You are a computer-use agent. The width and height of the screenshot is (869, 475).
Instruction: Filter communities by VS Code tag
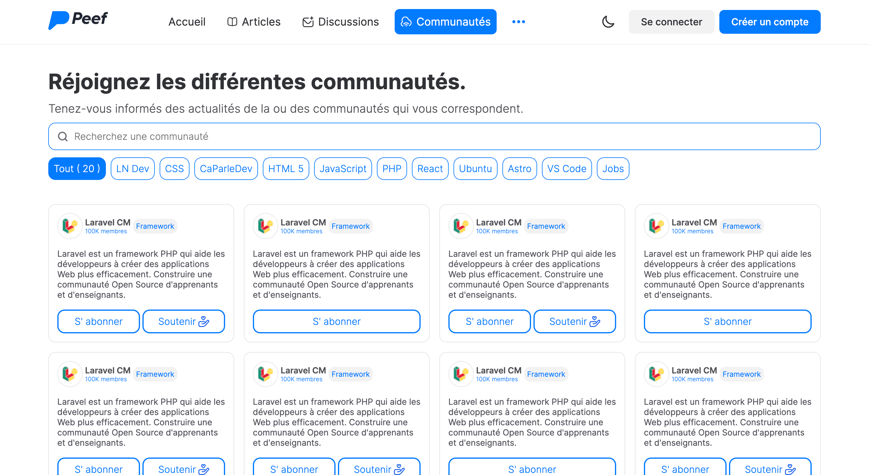click(566, 169)
